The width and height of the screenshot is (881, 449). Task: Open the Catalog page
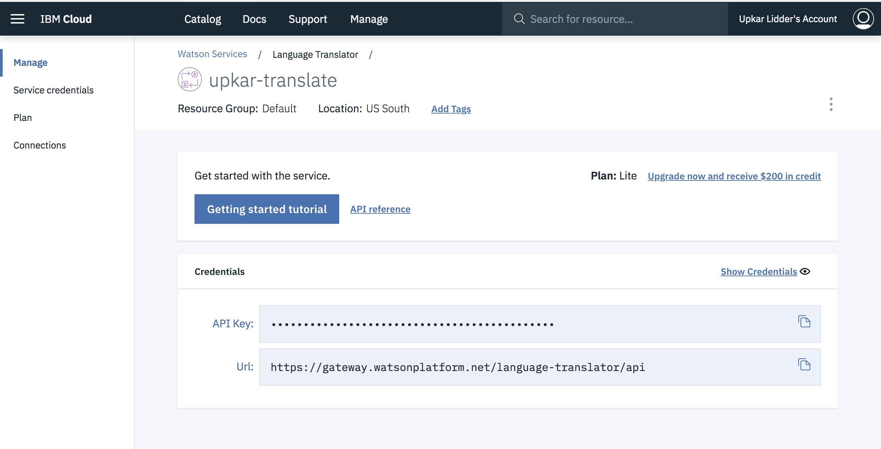click(x=203, y=19)
